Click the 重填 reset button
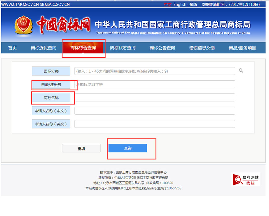Image resolution: width=269 pixels, height=216 pixels. (x=81, y=148)
